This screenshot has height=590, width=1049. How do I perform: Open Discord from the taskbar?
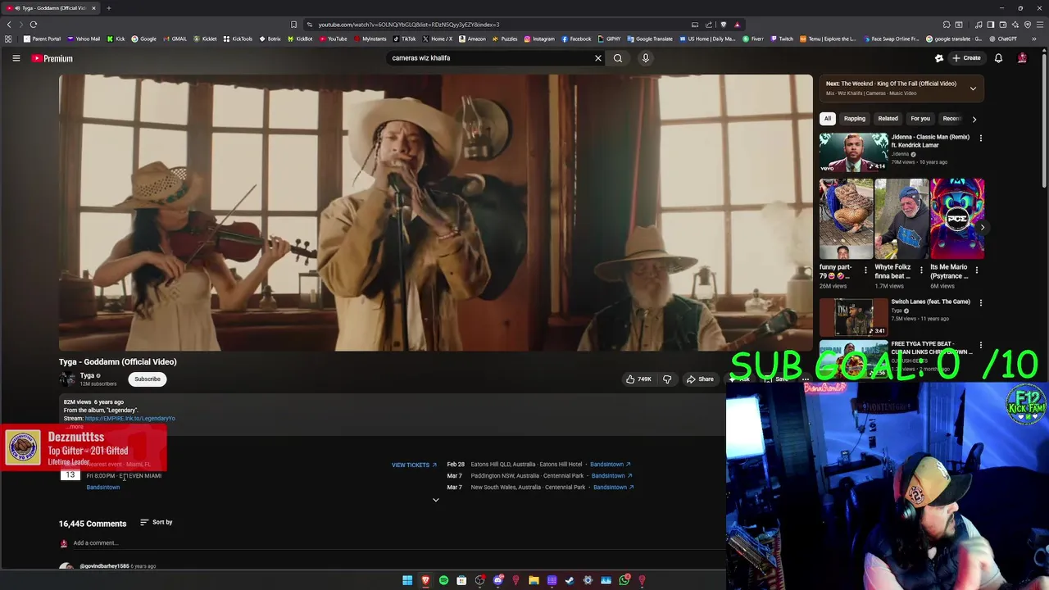[497, 580]
